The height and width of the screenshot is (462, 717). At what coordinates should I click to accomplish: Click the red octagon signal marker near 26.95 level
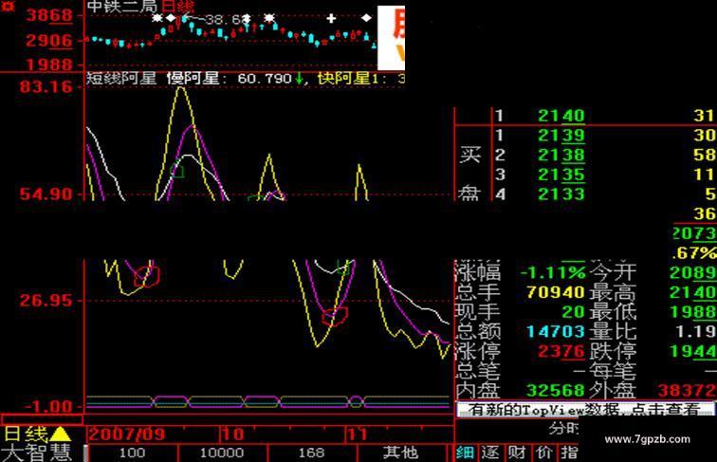(x=335, y=316)
